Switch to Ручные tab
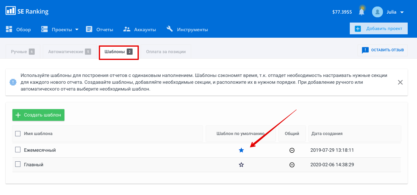The width and height of the screenshot is (417, 195). (23, 52)
